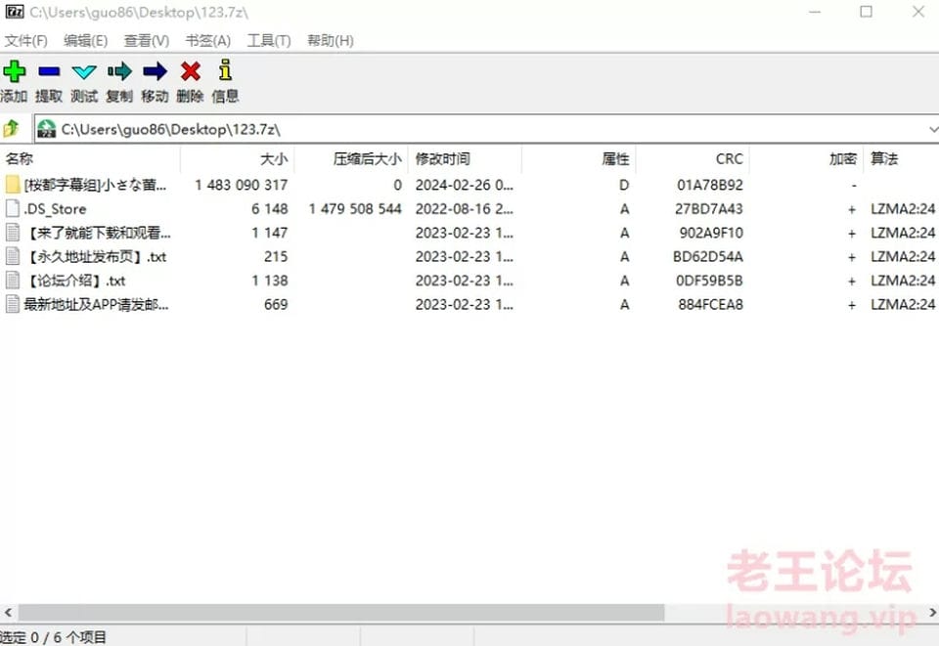Select the .DS_Store file icon
939x646 pixels.
coord(13,208)
